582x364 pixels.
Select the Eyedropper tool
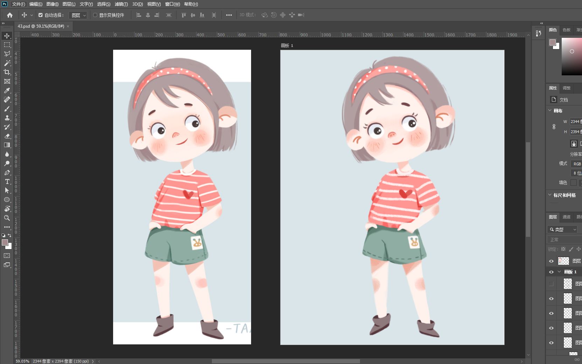pos(7,90)
